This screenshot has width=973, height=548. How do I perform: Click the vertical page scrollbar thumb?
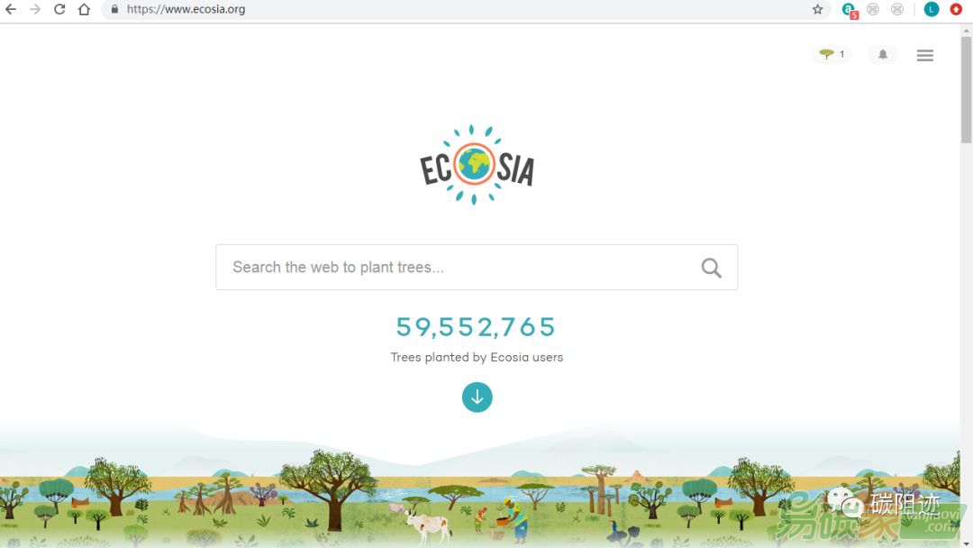966,89
